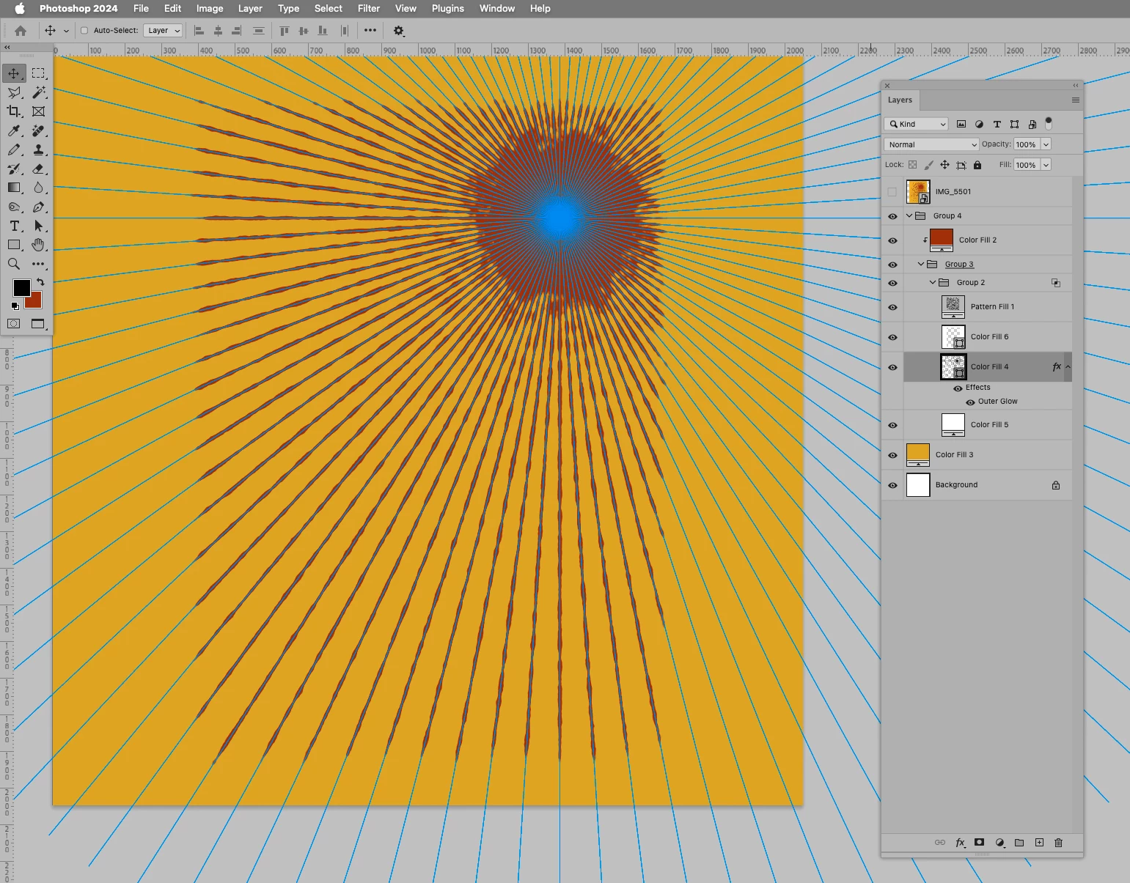Toggle Outer Glow effect visibility
Image resolution: width=1130 pixels, height=883 pixels.
[970, 402]
